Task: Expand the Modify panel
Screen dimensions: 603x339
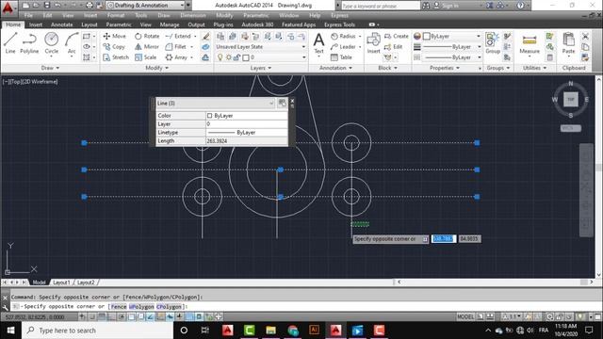Action: coord(157,68)
